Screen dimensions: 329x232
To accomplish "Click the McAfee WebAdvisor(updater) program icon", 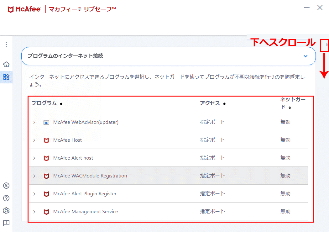I will 46,122.
